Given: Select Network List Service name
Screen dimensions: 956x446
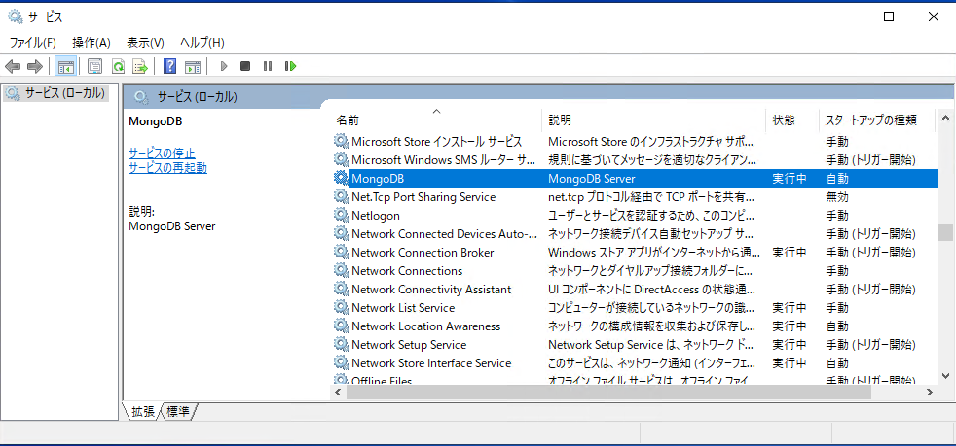Looking at the screenshot, I should (403, 308).
